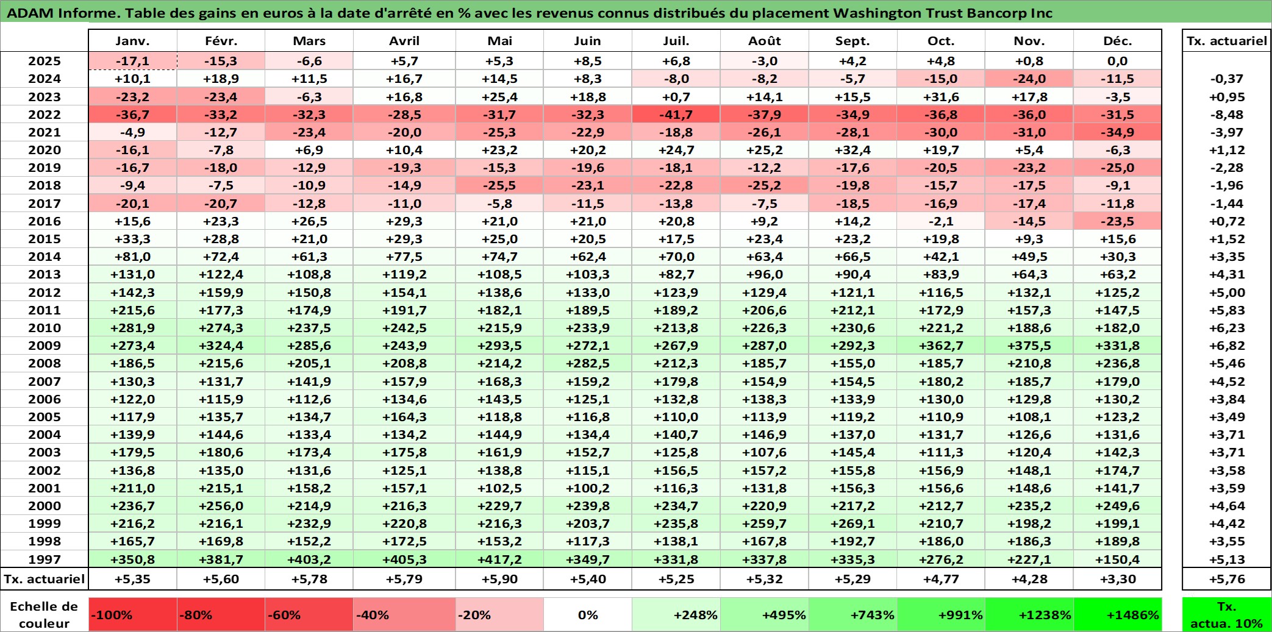Select the -24,0 cell in 2024
The height and width of the screenshot is (632, 1272).
(x=1029, y=79)
